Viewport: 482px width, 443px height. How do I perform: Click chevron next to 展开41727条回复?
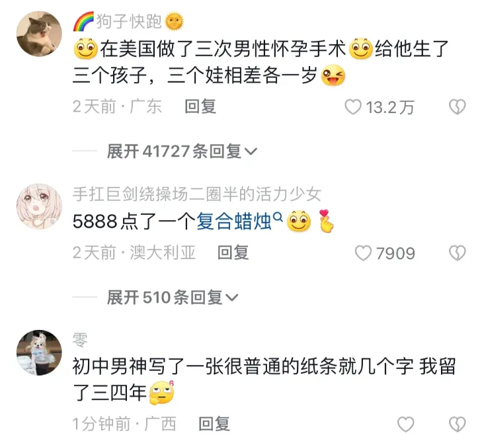click(x=250, y=151)
